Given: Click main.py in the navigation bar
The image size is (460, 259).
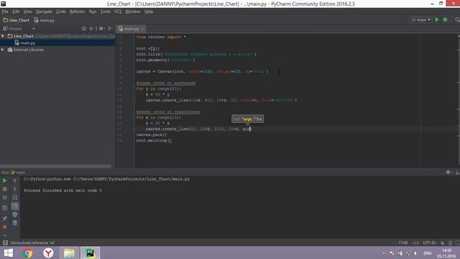Looking at the screenshot, I should 45,20.
